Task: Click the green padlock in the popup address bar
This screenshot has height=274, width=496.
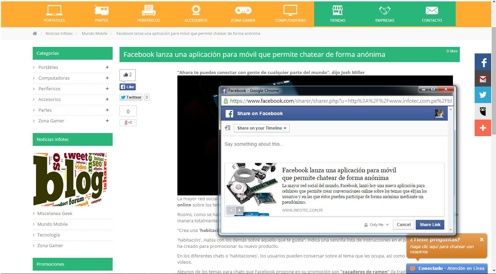Action: coord(226,101)
